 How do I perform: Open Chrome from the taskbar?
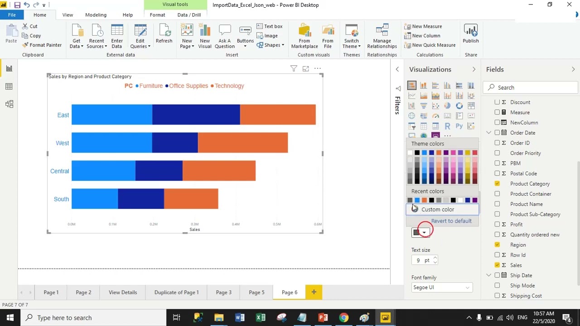point(344,317)
